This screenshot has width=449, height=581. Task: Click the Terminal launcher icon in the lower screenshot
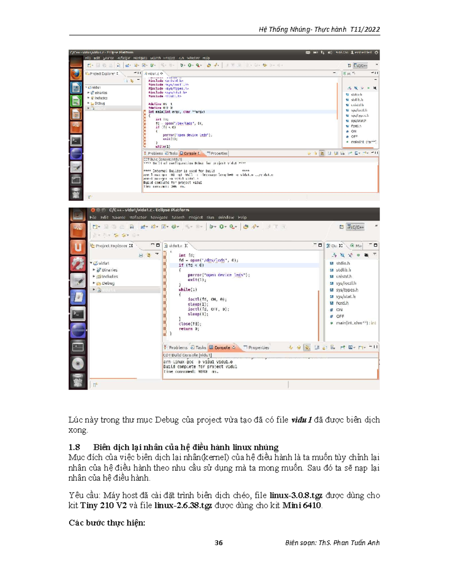pyautogui.click(x=78, y=314)
